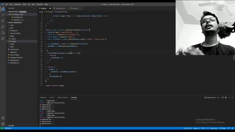Close the terminal panel
This screenshot has width=235, height=132.
[x=232, y=98]
